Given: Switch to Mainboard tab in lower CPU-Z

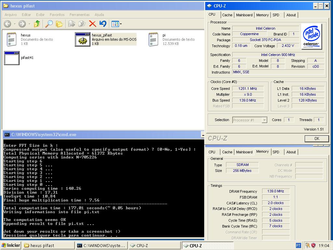Looking at the screenshot, I should [244, 152].
